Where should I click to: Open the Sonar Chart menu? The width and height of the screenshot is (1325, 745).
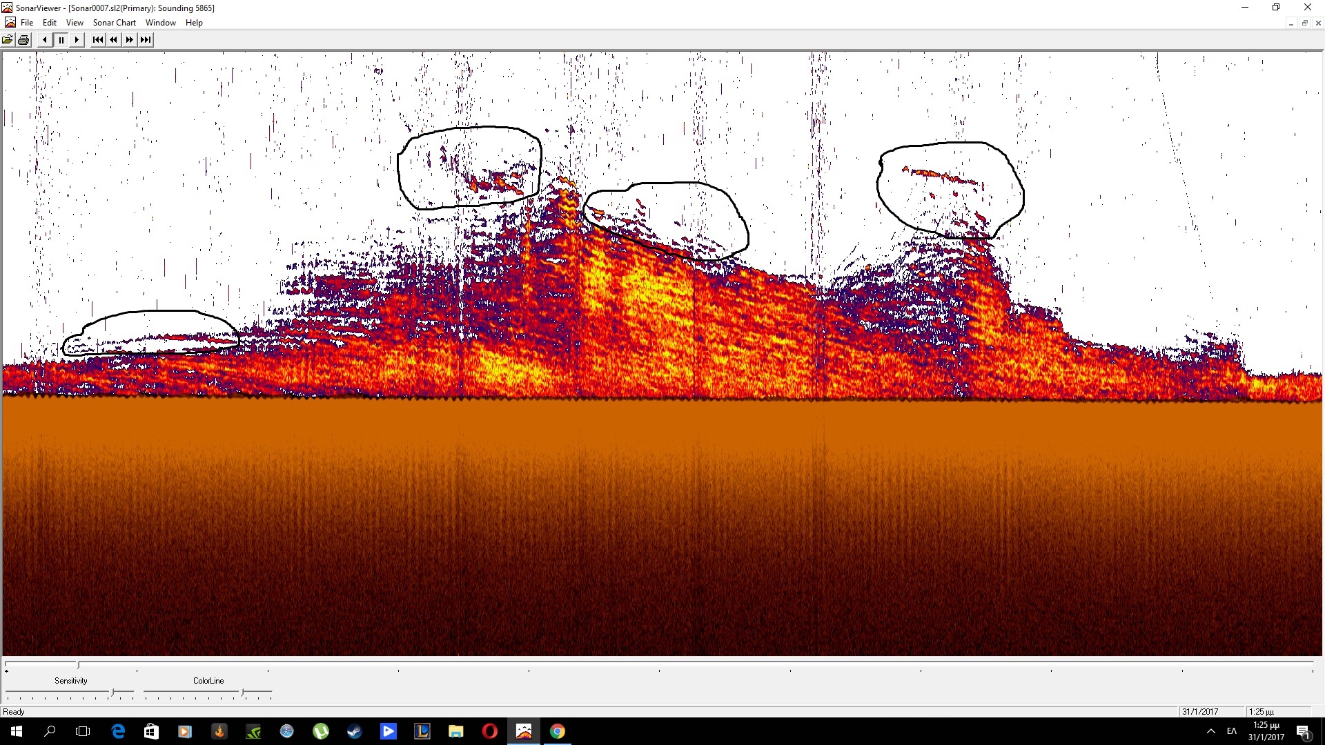(115, 23)
